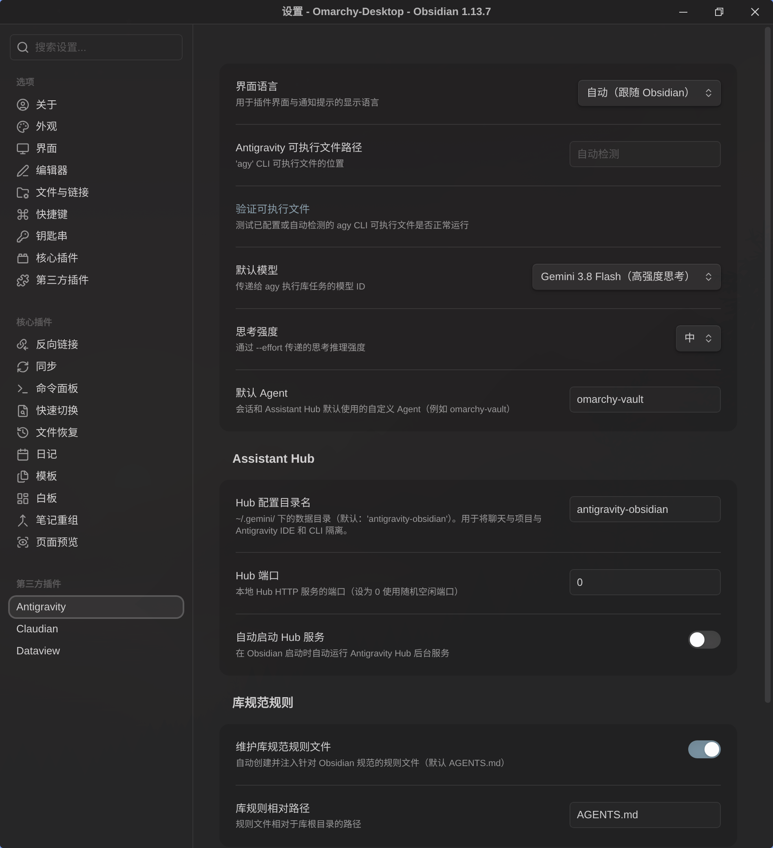This screenshot has width=773, height=848.
Task: Minimize the settings window
Action: pos(683,12)
